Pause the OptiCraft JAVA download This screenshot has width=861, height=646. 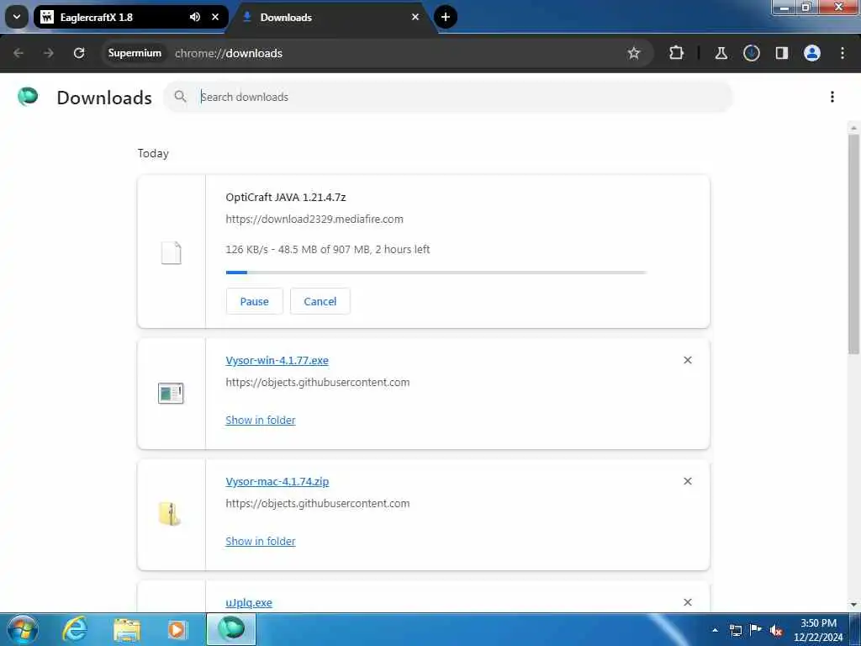[x=254, y=301]
